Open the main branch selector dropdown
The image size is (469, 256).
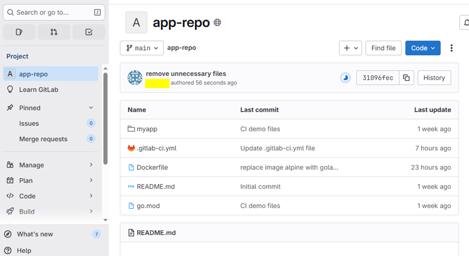pos(142,48)
